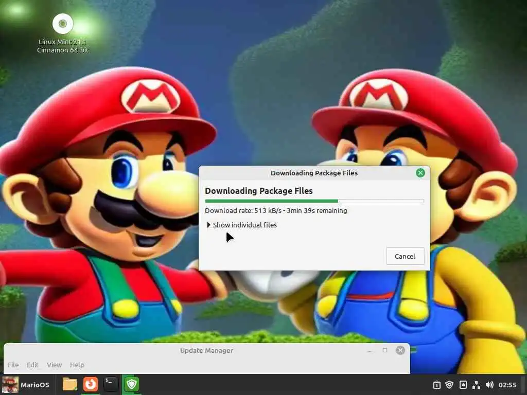Open the Edit menu in Update Manager
This screenshot has width=527, height=395.
point(32,365)
